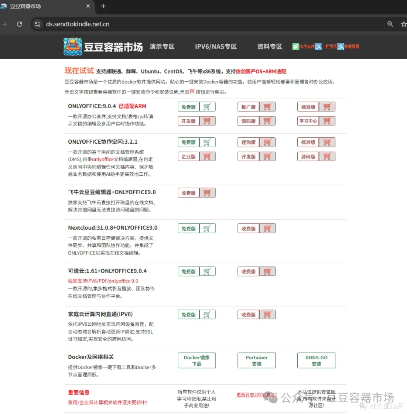Open the site information icon in address bar
Screen dimensions: 407x414
click(x=38, y=24)
